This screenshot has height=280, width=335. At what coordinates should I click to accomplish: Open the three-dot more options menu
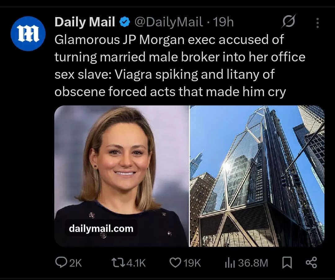pyautogui.click(x=317, y=23)
